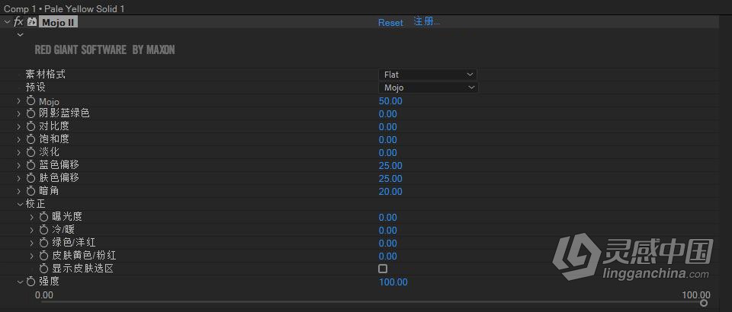Image resolution: width=732 pixels, height=312 pixels.
Task: Click the 饱和度 value 0.00
Action: pos(387,140)
